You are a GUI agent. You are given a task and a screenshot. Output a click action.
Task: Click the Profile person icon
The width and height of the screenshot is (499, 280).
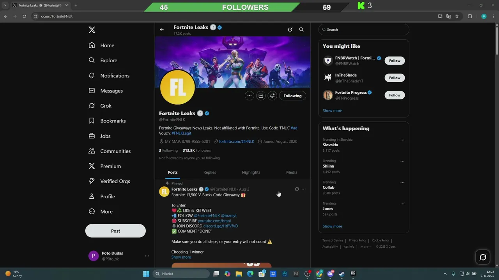click(x=92, y=196)
